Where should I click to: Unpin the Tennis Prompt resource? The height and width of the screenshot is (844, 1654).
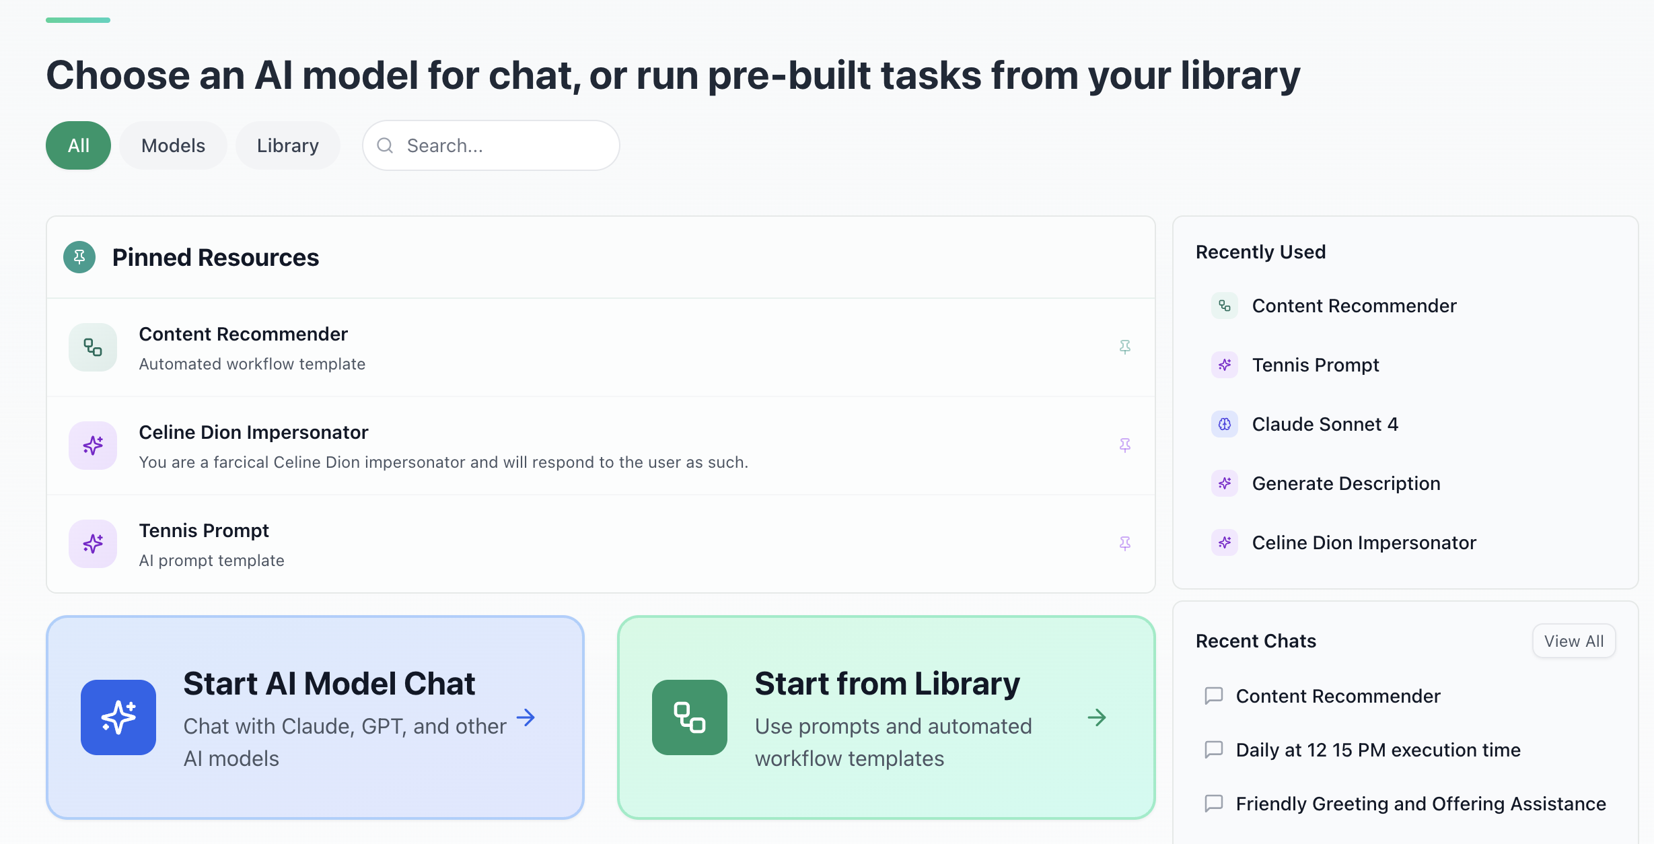click(1126, 543)
